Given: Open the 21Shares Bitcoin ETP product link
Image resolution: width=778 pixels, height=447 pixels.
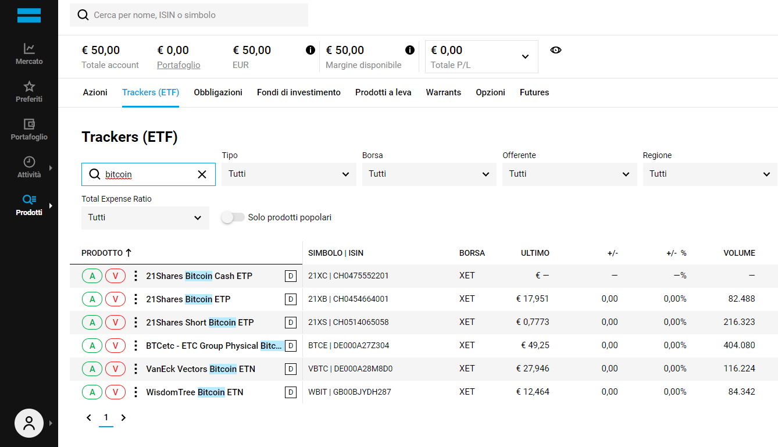Looking at the screenshot, I should pyautogui.click(x=188, y=299).
